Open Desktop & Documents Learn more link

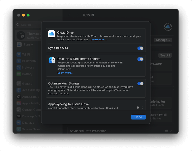pos(65,73)
